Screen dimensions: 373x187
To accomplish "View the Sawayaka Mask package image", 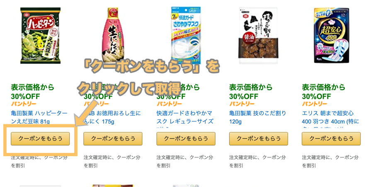I will (x=186, y=35).
